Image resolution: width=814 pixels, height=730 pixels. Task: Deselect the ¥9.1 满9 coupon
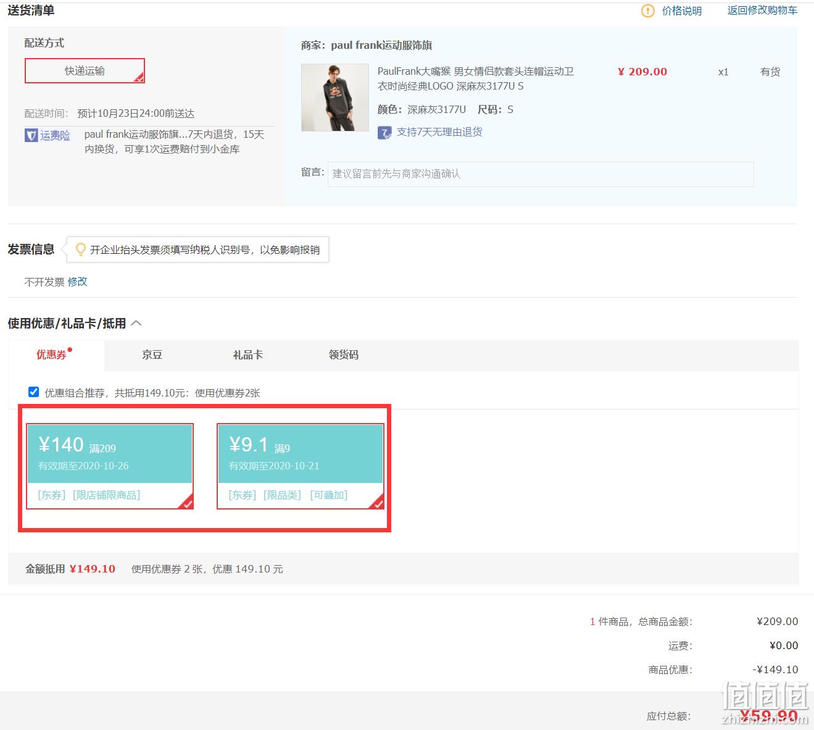(x=301, y=466)
